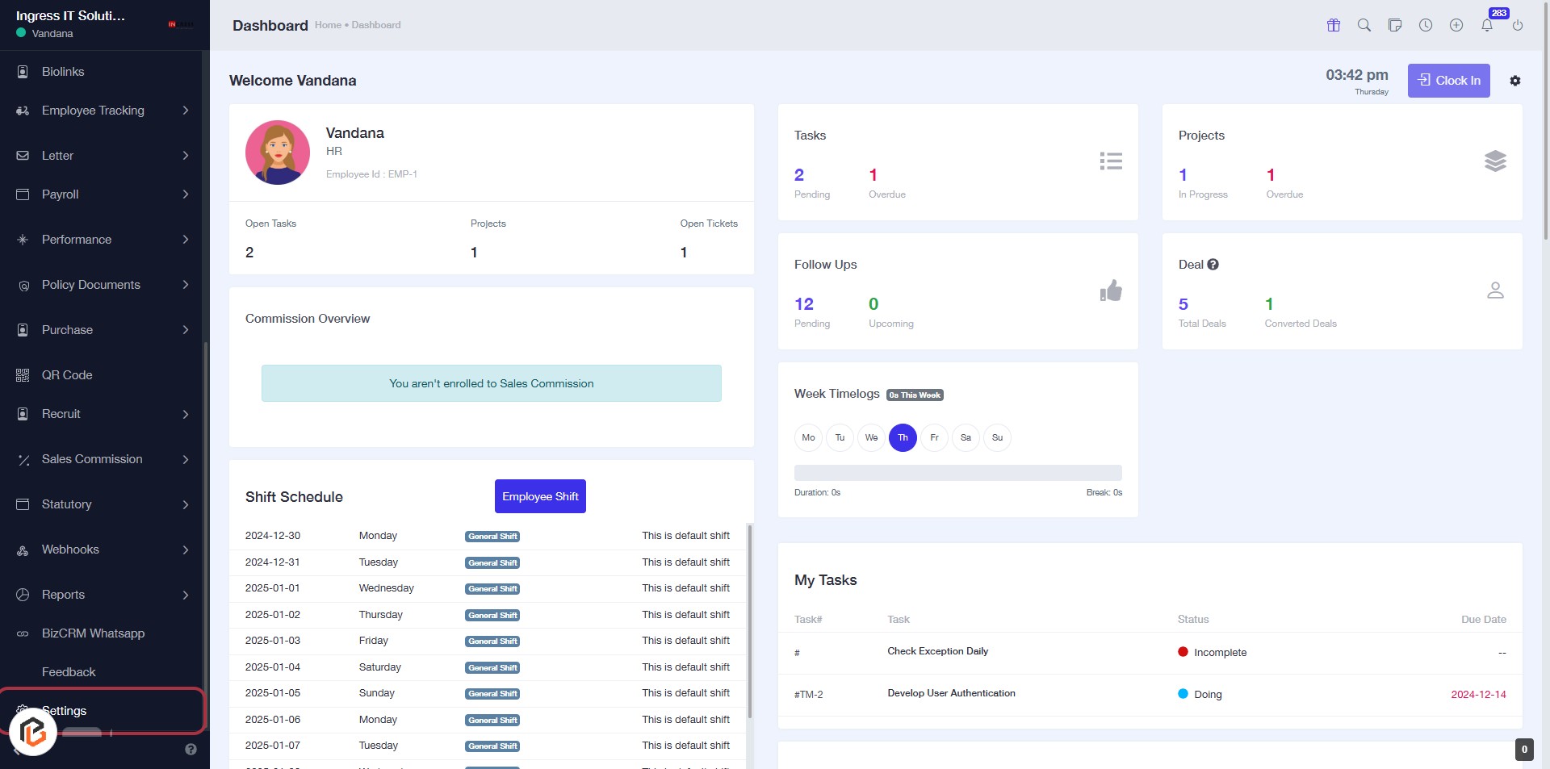Open search using the magnifier icon

(x=1364, y=25)
